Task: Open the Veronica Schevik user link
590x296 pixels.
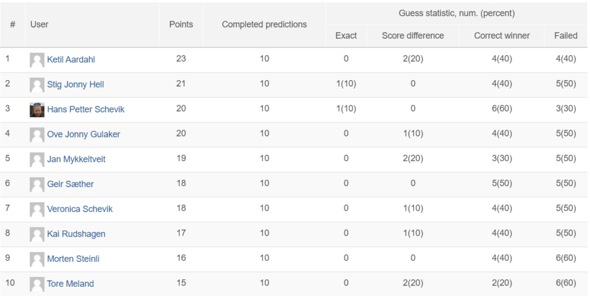Action: point(80,208)
